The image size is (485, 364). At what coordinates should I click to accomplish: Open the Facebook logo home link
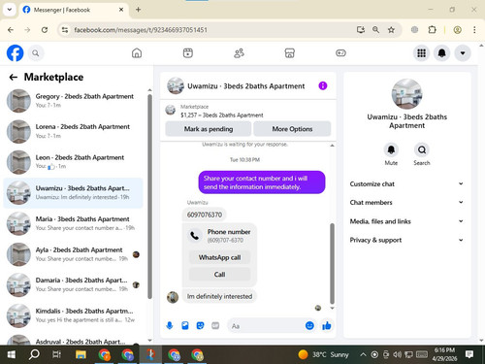[x=15, y=53]
